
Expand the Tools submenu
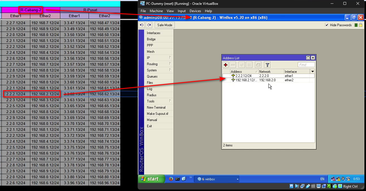170,101
